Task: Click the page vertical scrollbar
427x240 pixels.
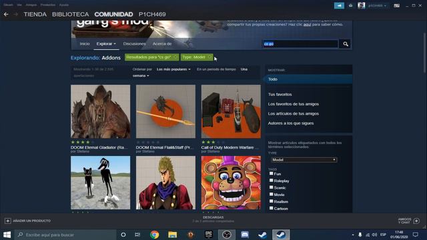Action: (424, 53)
